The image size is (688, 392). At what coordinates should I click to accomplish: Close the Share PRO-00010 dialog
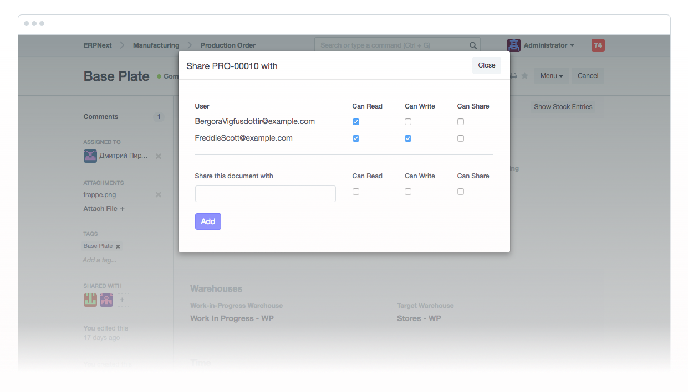point(486,65)
